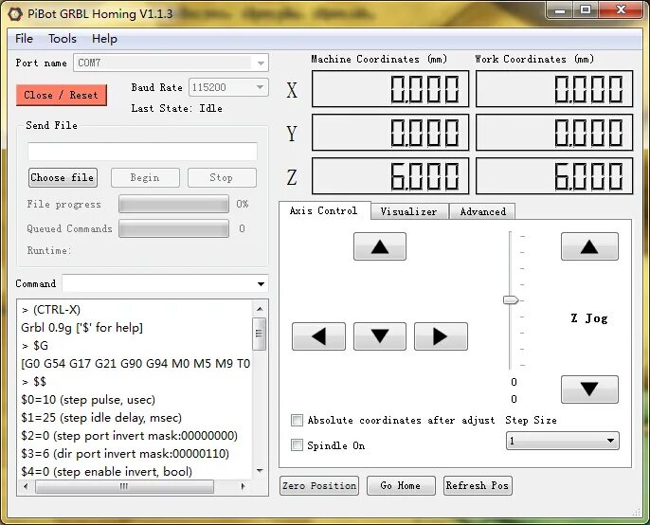Toggle the Spindle On checkbox

[x=297, y=445]
